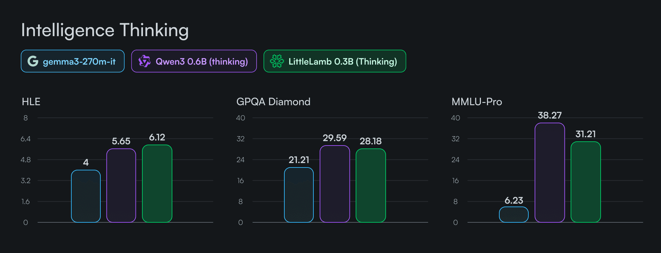
Task: Select the short blue bar in MMLU-Pro chart
Action: [514, 215]
